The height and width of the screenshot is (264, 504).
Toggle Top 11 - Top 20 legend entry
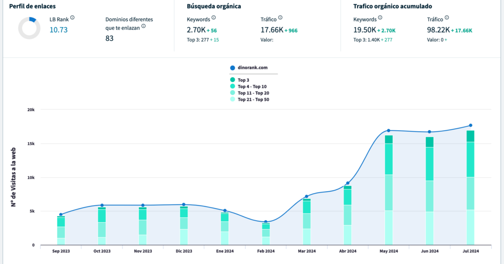pyautogui.click(x=250, y=93)
